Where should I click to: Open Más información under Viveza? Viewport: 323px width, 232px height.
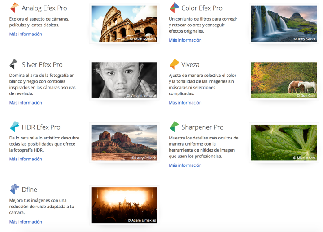185,103
